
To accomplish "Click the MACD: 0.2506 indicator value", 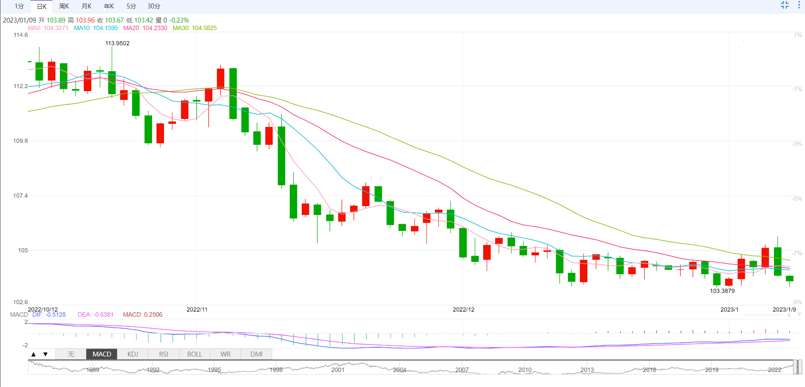I will pyautogui.click(x=143, y=315).
